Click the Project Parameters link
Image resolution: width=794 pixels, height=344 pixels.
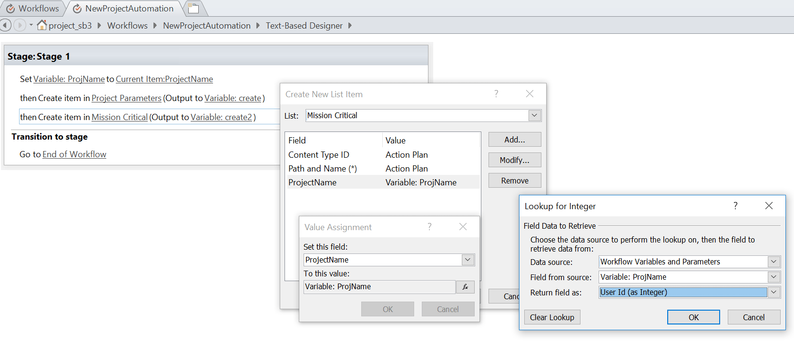[126, 98]
